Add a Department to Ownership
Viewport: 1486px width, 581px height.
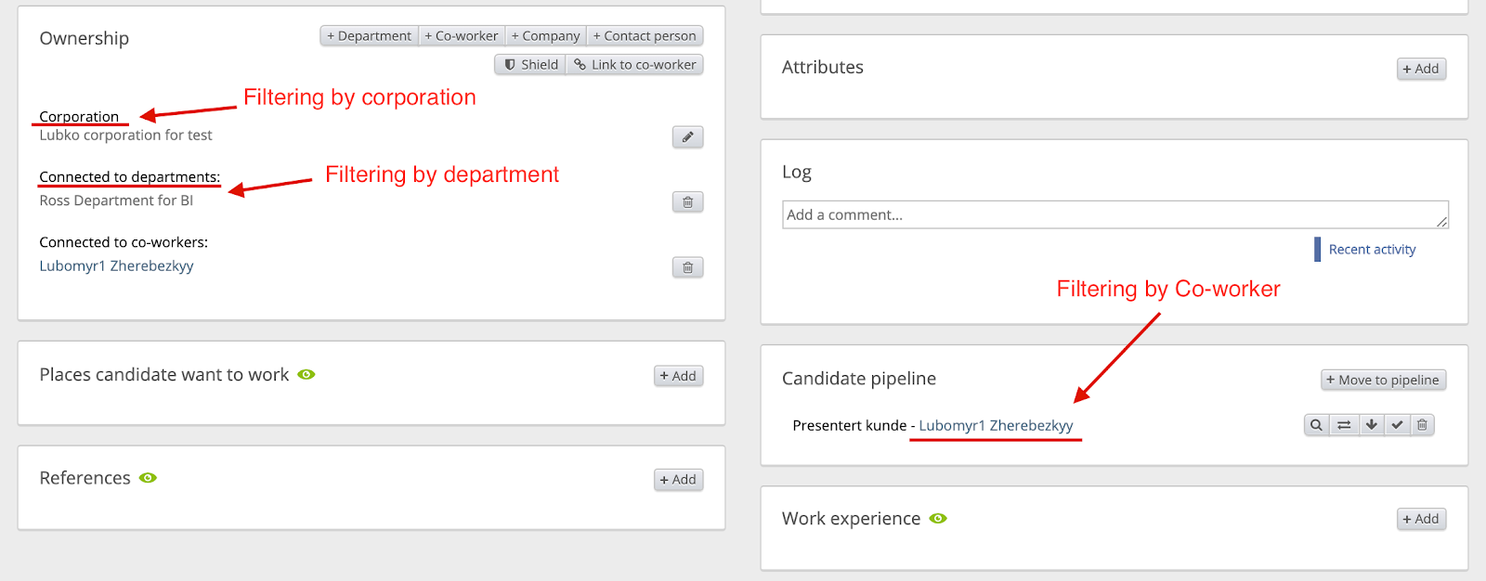[x=369, y=36]
